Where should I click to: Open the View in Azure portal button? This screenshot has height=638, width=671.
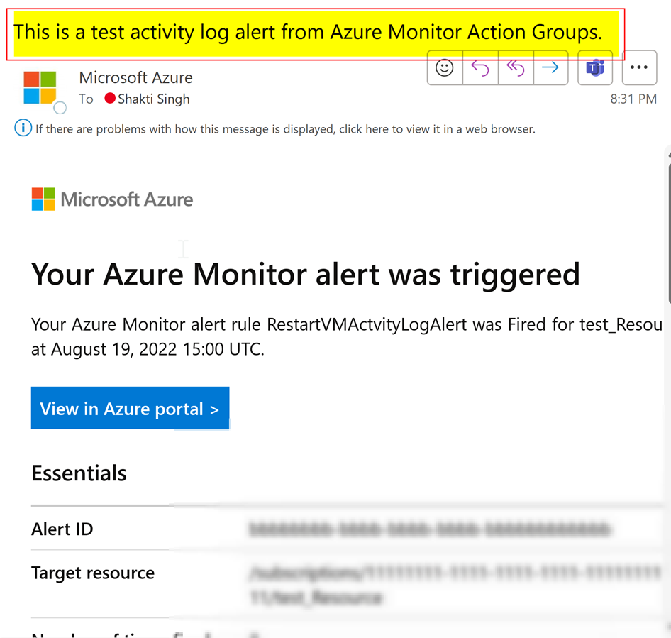(130, 408)
